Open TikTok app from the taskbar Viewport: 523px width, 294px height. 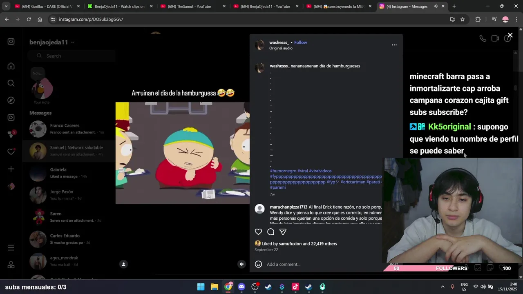[295, 287]
